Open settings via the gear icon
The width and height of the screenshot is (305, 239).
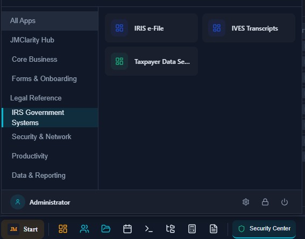[246, 202]
